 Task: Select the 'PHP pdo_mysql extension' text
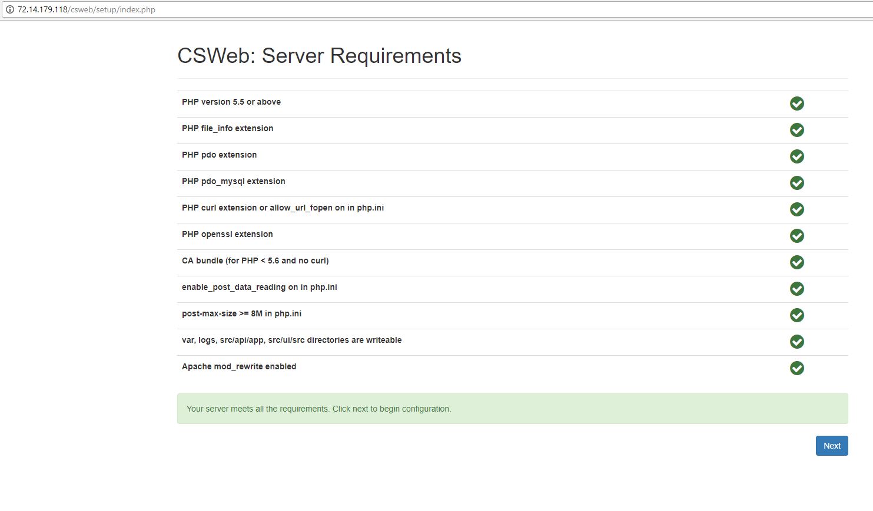233,181
